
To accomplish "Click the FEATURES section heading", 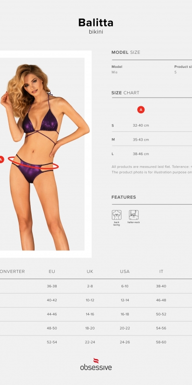I will point(124,197).
